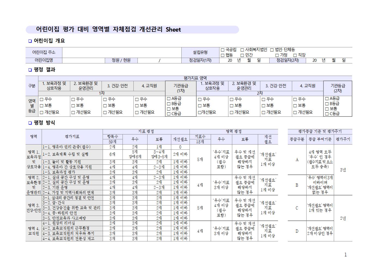Select row 3-5. 안전교육과 사고예방
This screenshot has width=382, height=270.
tap(72, 218)
